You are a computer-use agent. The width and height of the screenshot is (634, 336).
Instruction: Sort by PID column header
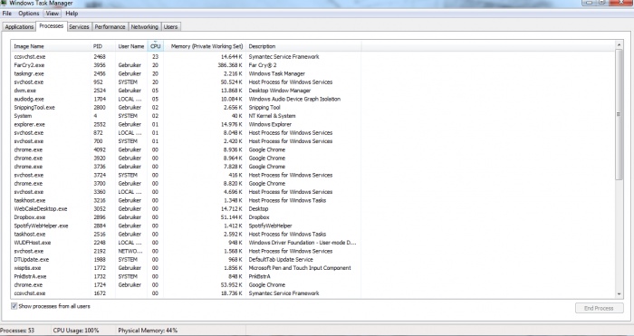click(103, 46)
